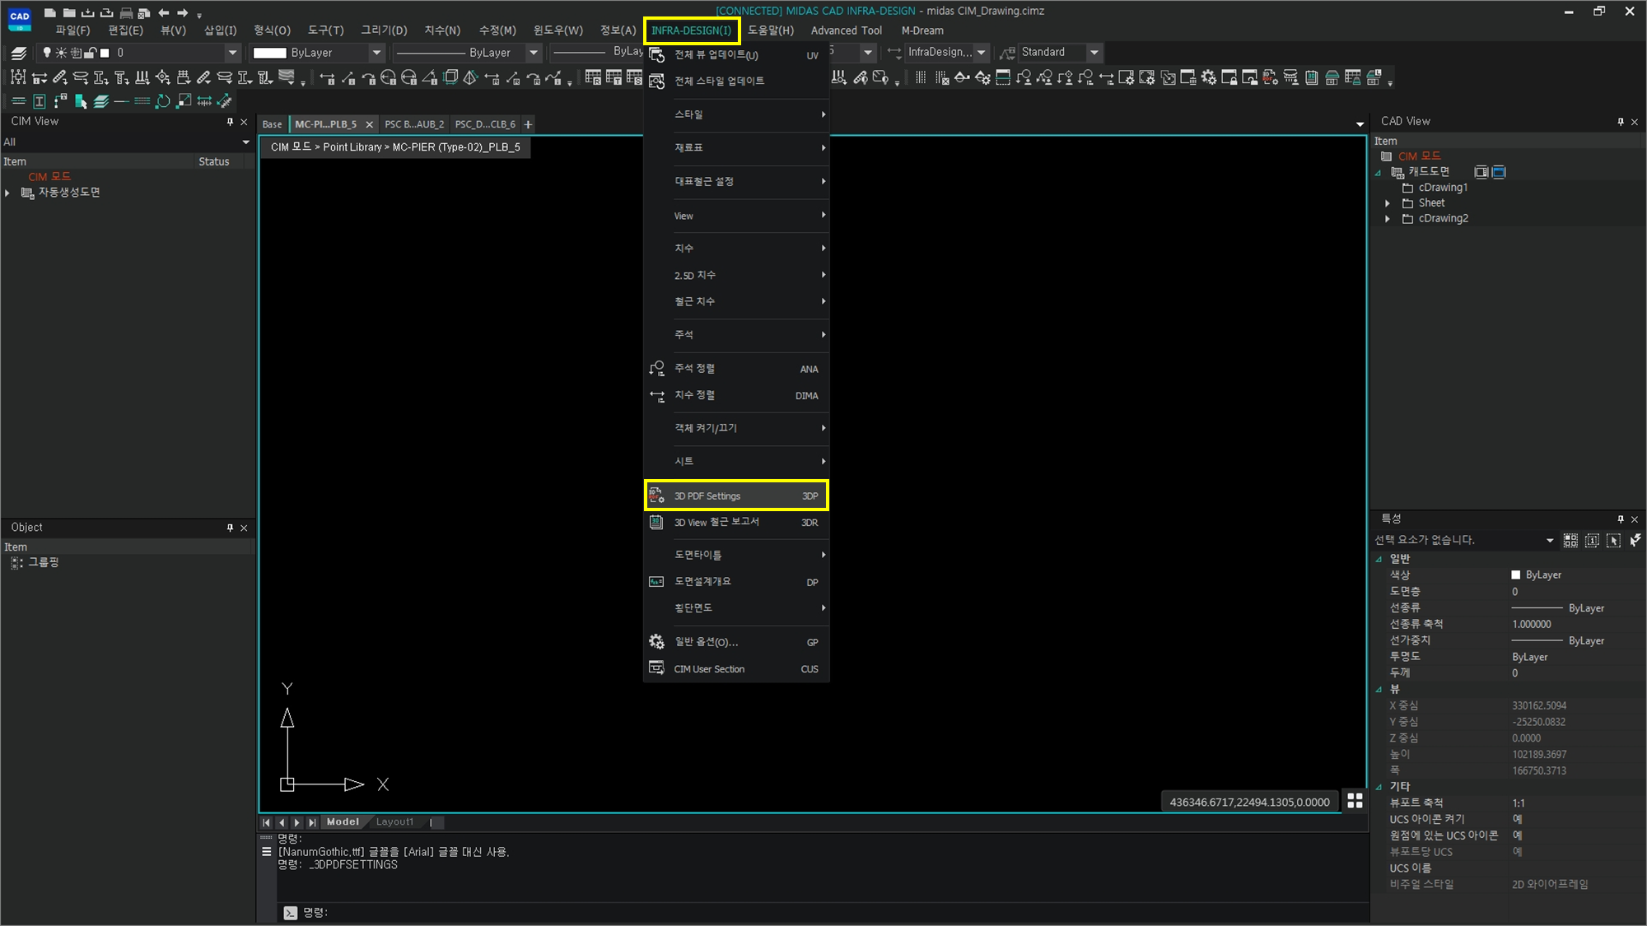Switch to the PSC B...AUB_2 tab

414,124
